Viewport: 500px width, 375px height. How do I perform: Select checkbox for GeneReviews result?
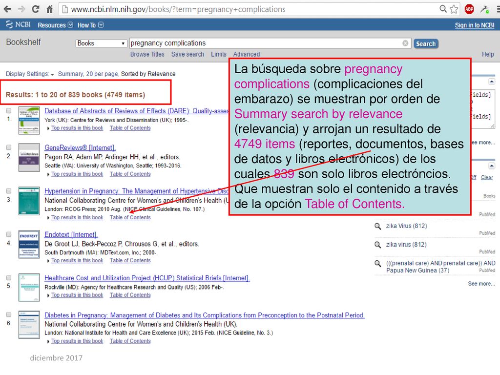pos(9,147)
